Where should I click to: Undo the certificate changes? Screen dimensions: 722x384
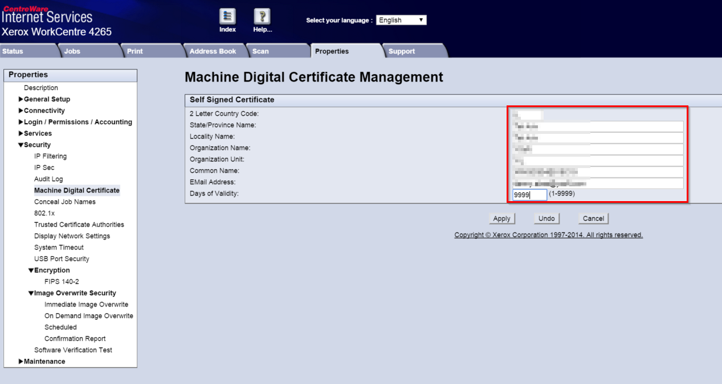coord(546,218)
